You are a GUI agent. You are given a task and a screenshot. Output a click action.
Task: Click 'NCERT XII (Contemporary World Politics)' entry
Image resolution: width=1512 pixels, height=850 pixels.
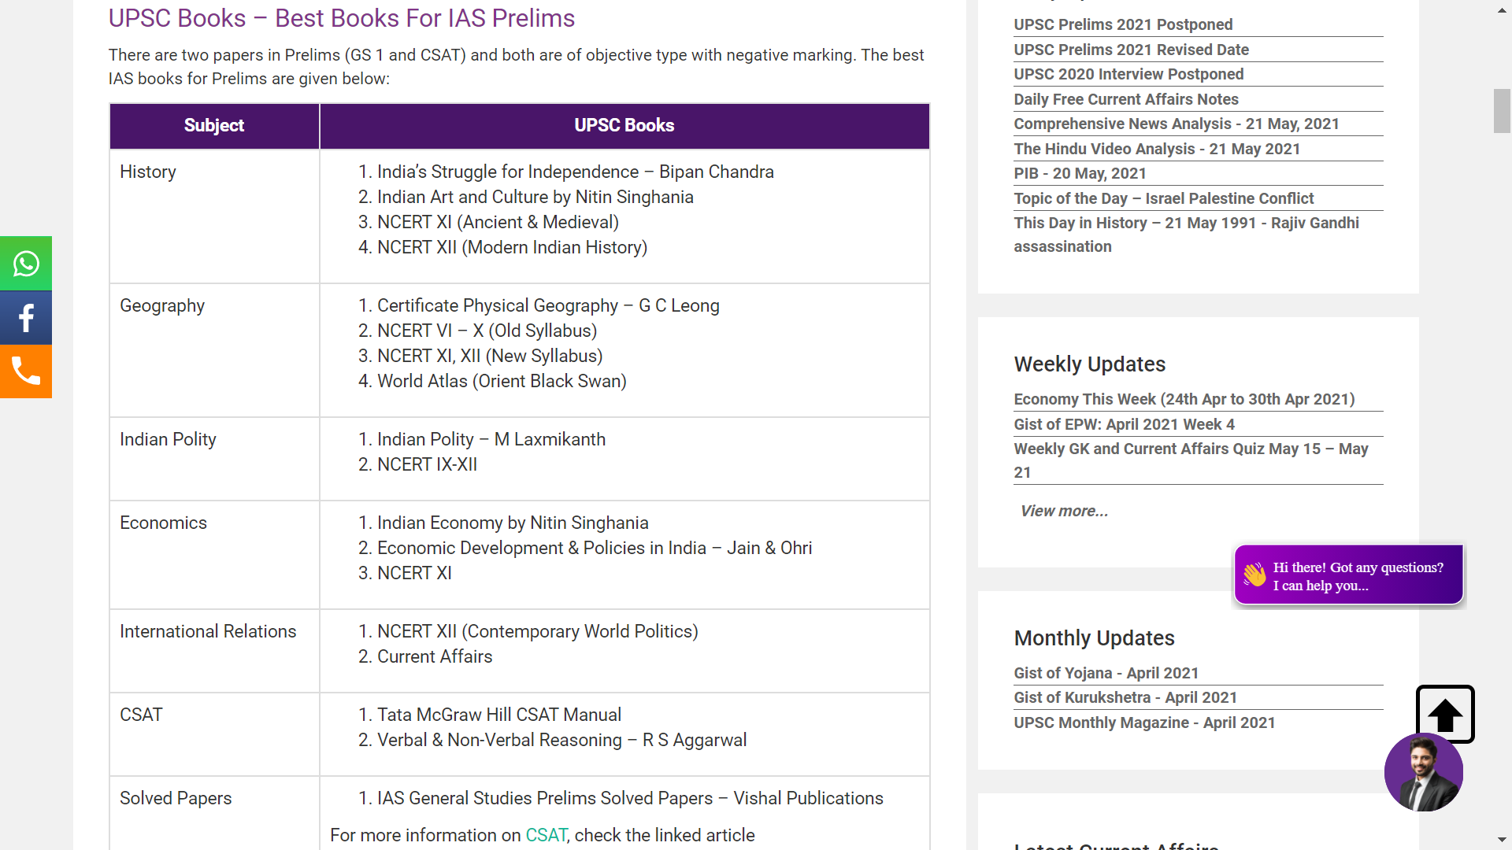537,631
